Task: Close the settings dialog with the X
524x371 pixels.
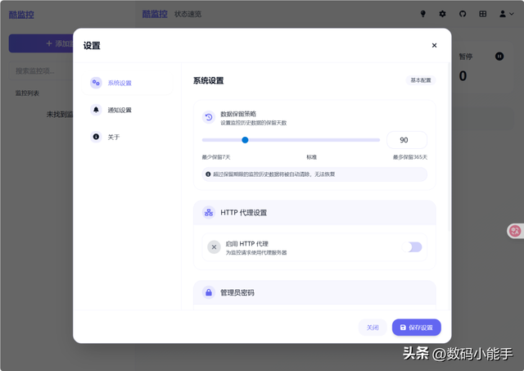Action: [434, 45]
